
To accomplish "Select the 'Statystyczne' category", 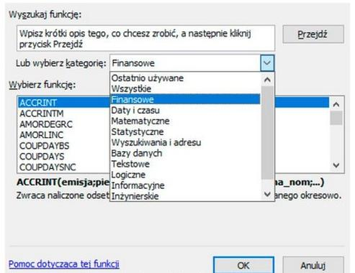I will coord(185,131).
